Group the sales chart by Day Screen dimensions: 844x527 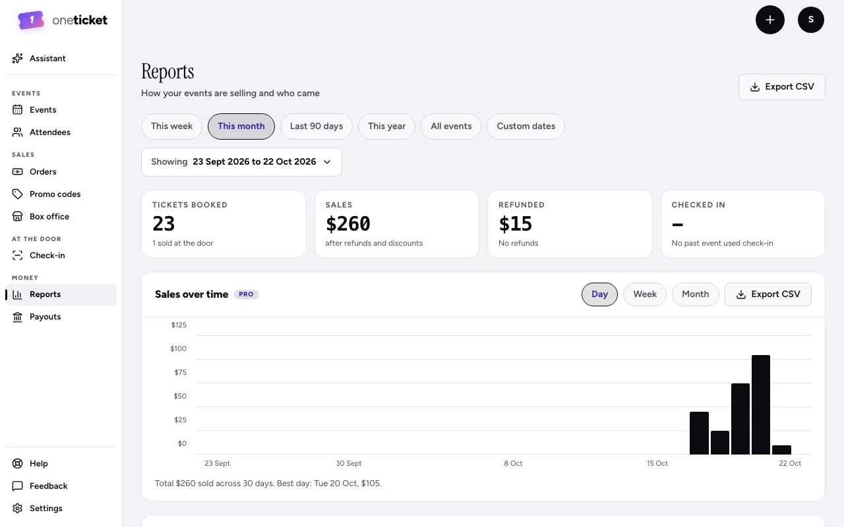(x=600, y=294)
